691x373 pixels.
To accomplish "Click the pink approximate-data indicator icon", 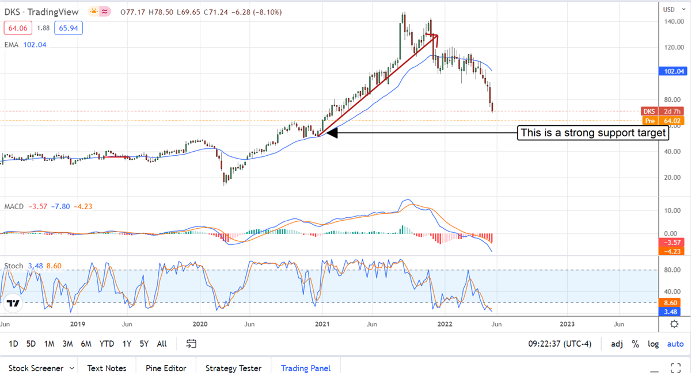I will pos(105,11).
